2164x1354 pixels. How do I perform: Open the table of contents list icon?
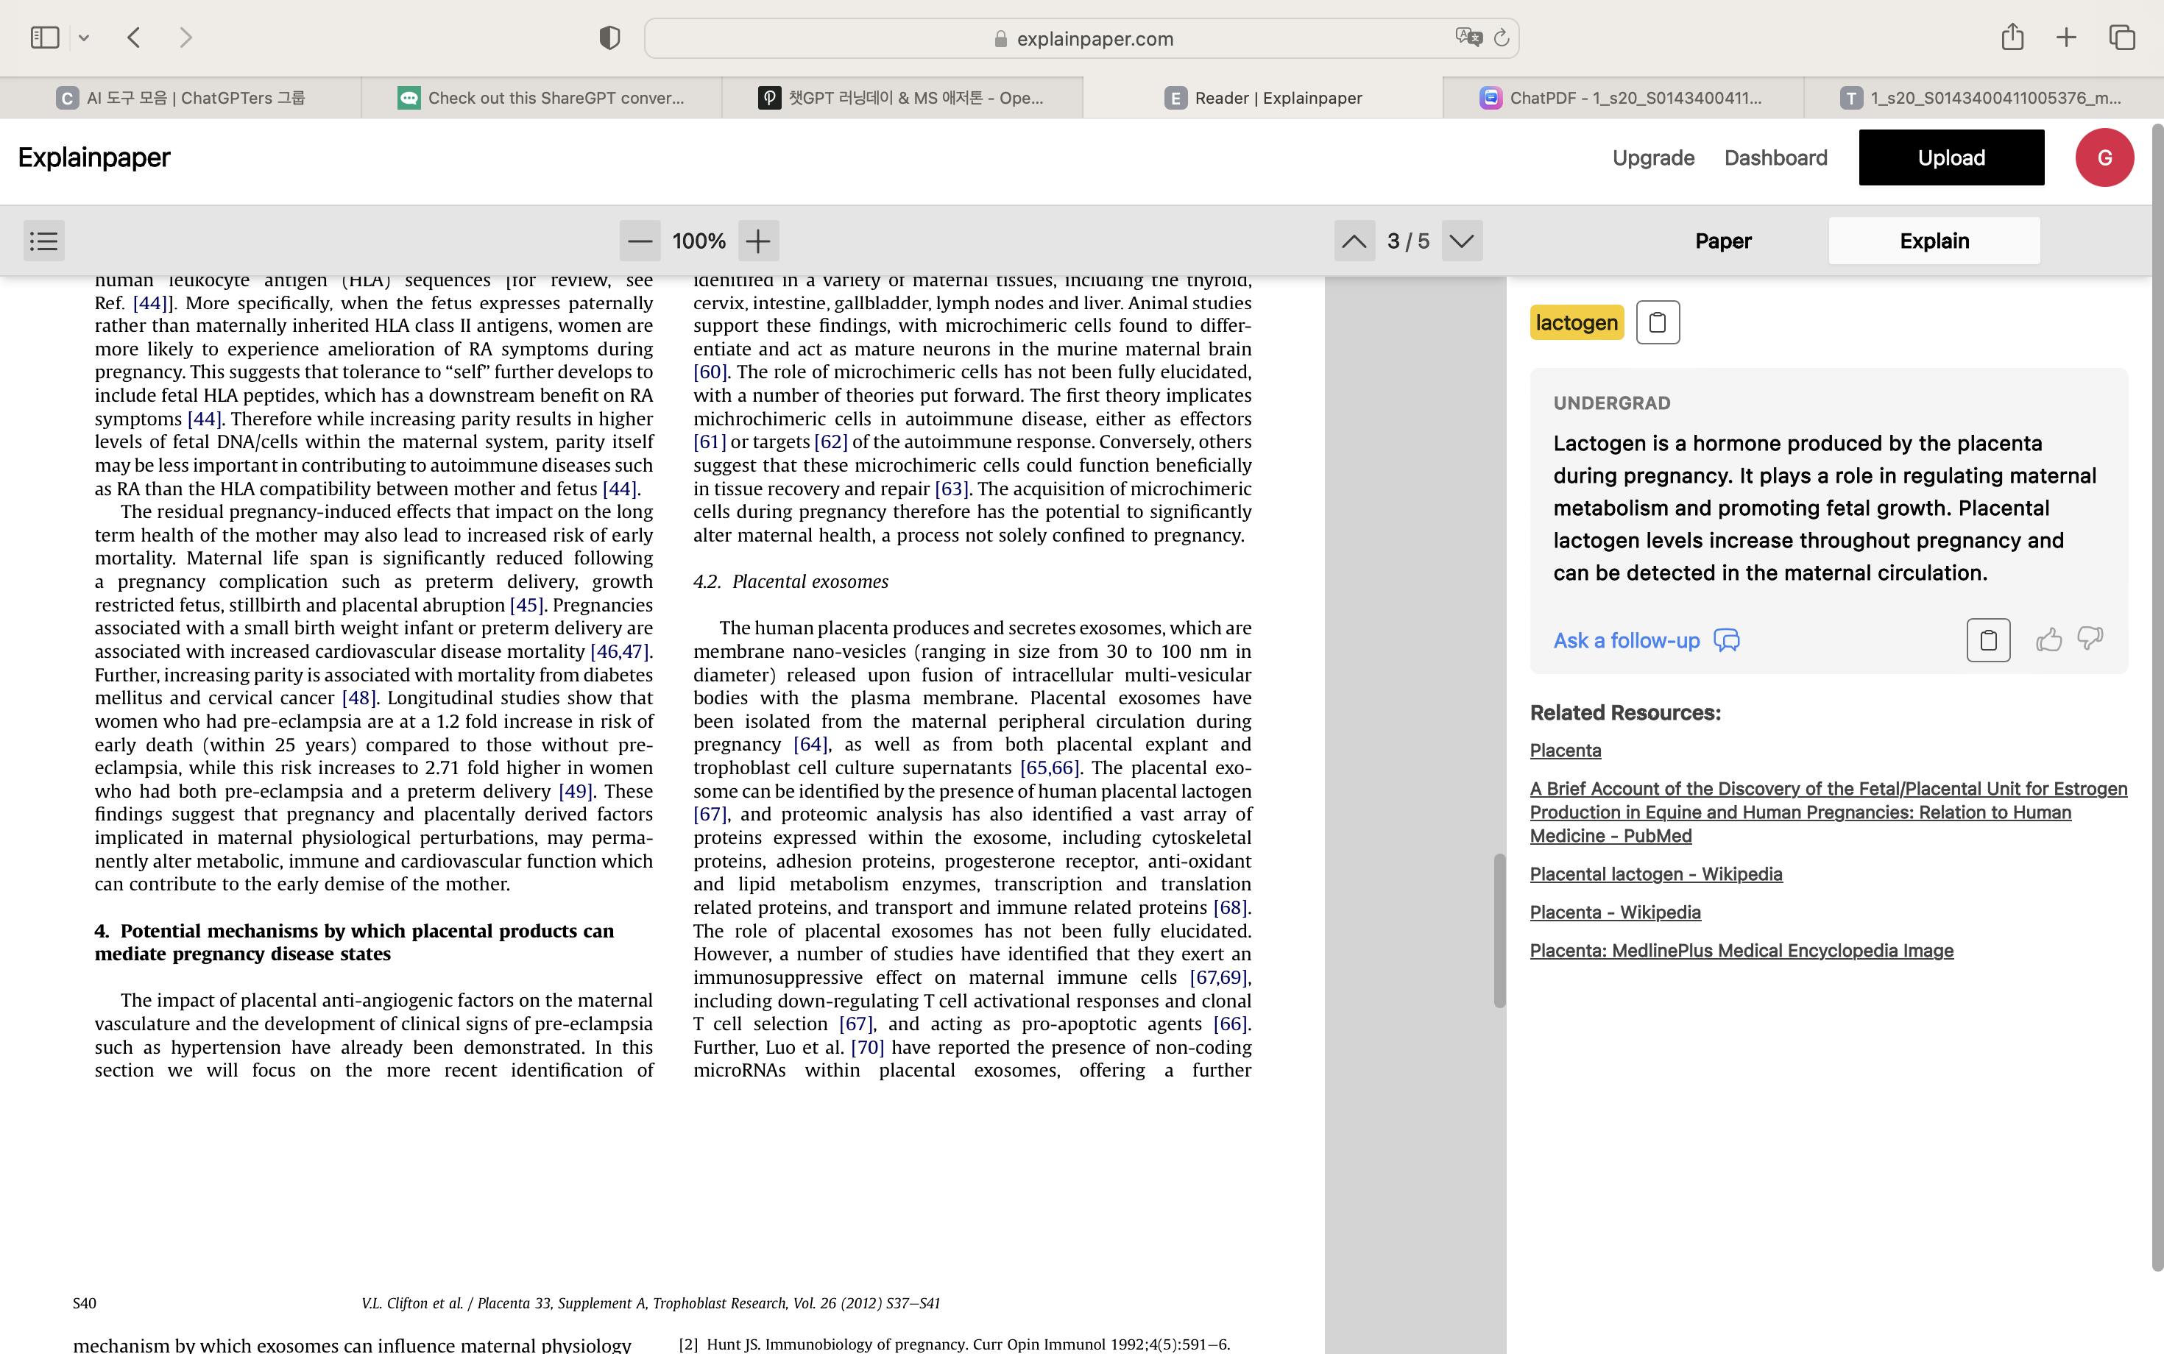coord(44,241)
